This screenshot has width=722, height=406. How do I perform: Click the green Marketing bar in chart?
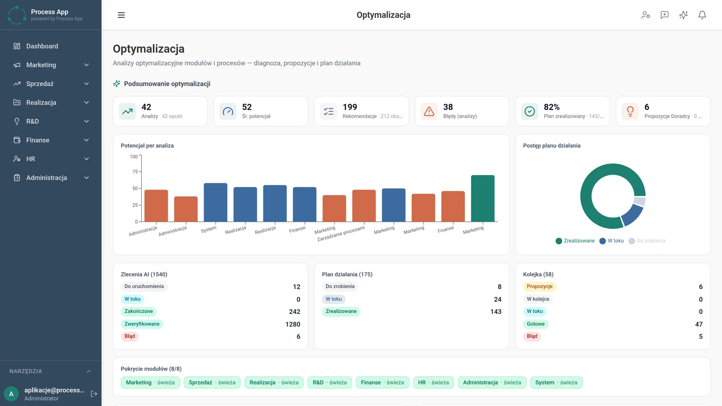pyautogui.click(x=483, y=198)
